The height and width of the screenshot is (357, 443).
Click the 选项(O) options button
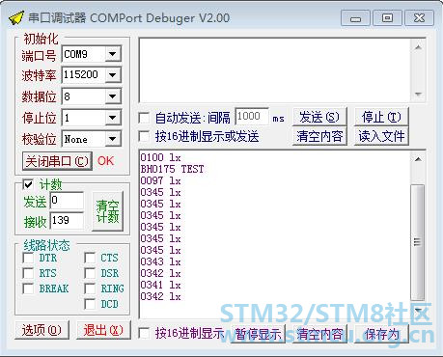(x=42, y=330)
